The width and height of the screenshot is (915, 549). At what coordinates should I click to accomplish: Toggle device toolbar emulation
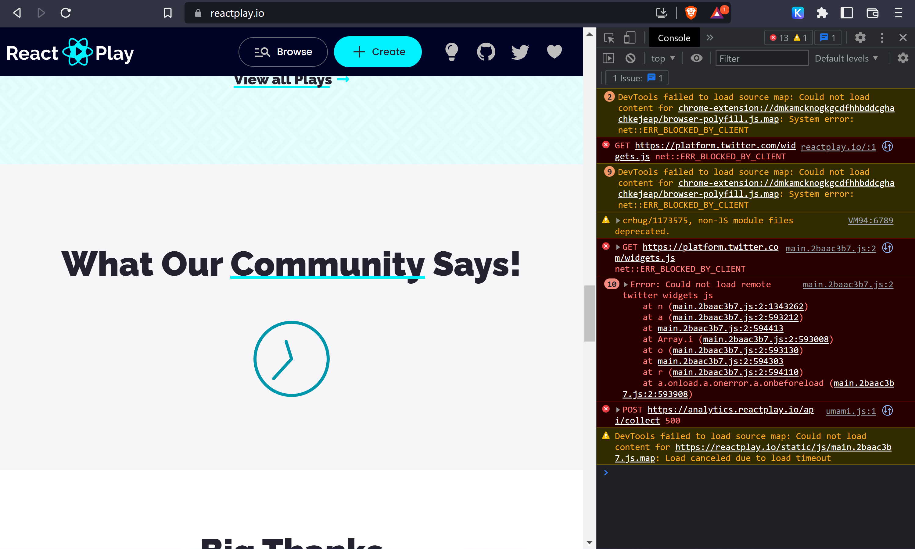pyautogui.click(x=629, y=38)
